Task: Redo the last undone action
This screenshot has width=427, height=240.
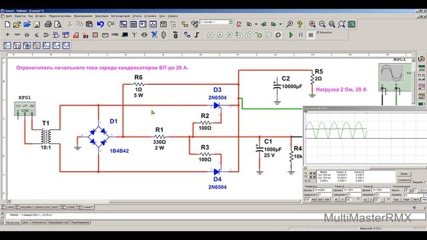Action: tap(111, 24)
